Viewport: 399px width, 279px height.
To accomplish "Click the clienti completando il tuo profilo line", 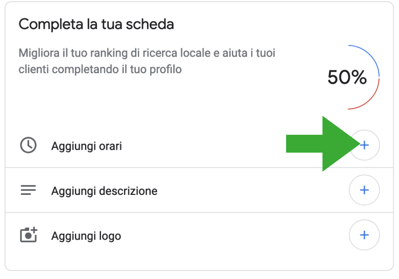I will 100,69.
